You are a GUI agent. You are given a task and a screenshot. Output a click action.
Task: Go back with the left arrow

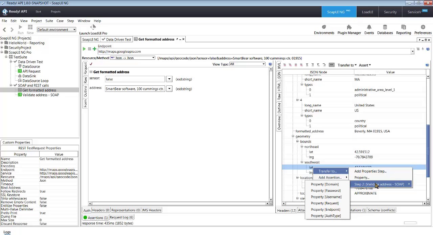coord(4,30)
